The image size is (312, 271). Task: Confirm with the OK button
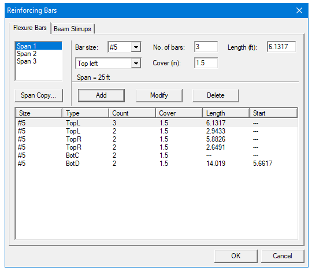(x=236, y=256)
